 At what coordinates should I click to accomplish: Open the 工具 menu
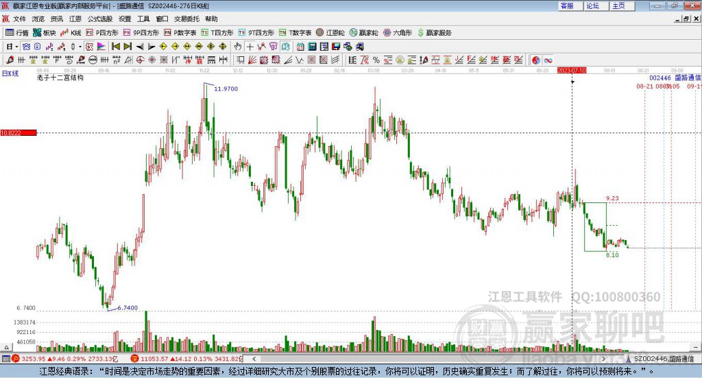[143, 19]
